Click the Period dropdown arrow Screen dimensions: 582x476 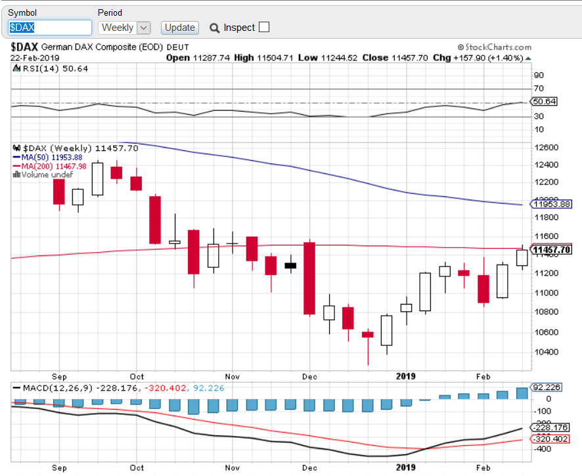click(x=145, y=28)
